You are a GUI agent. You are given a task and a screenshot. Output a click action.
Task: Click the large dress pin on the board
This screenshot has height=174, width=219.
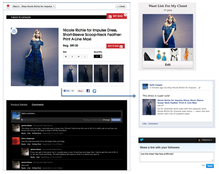pyautogui.click(x=168, y=31)
